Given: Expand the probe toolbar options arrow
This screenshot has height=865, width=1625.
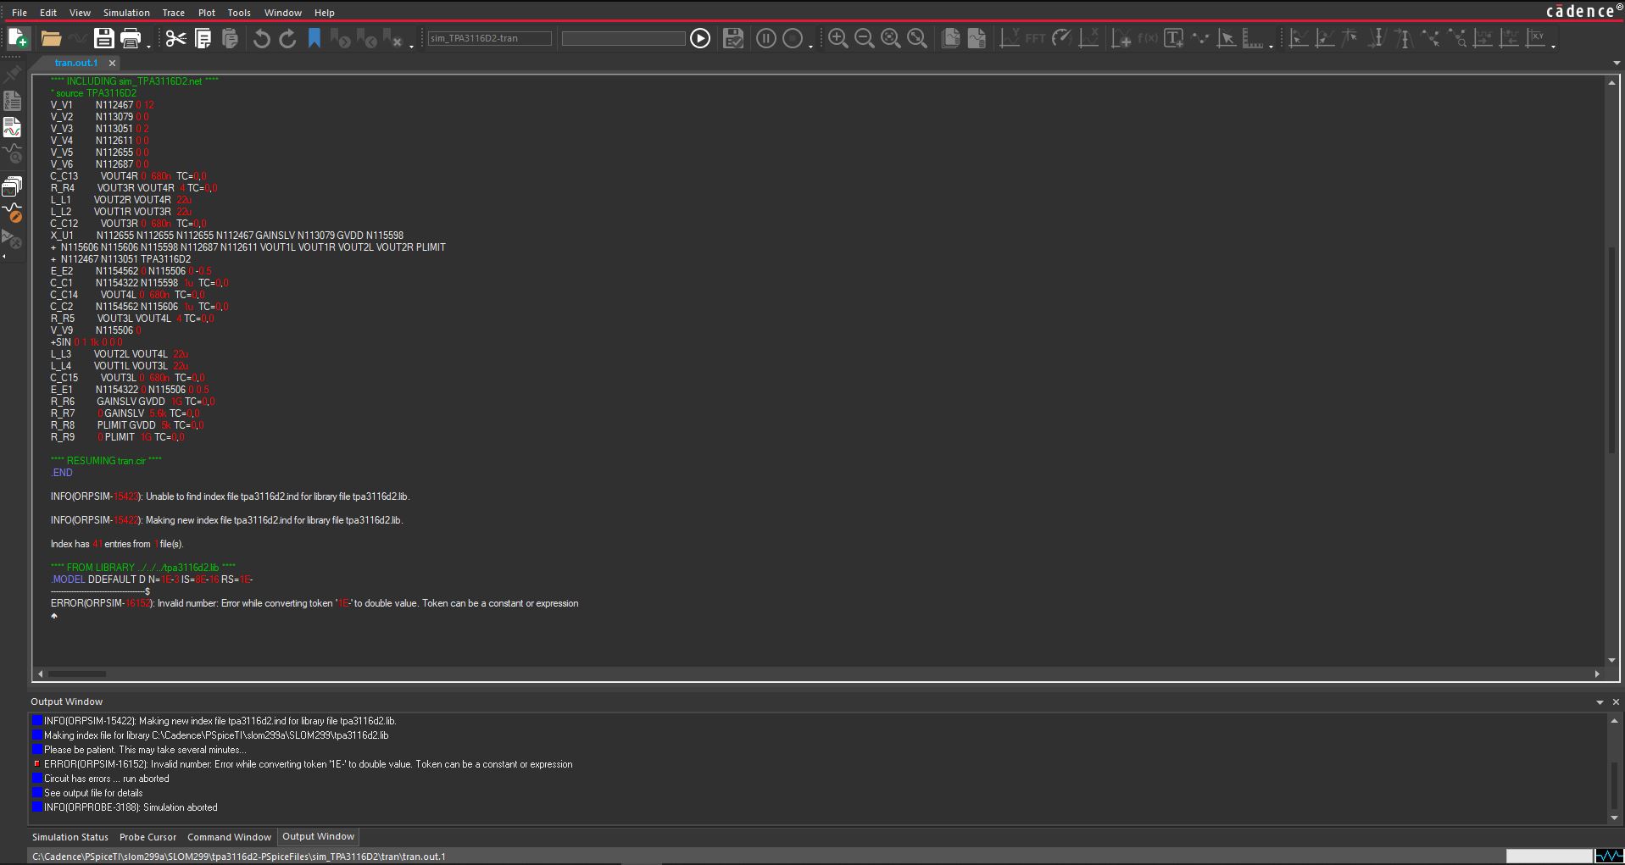Looking at the screenshot, I should (1271, 45).
